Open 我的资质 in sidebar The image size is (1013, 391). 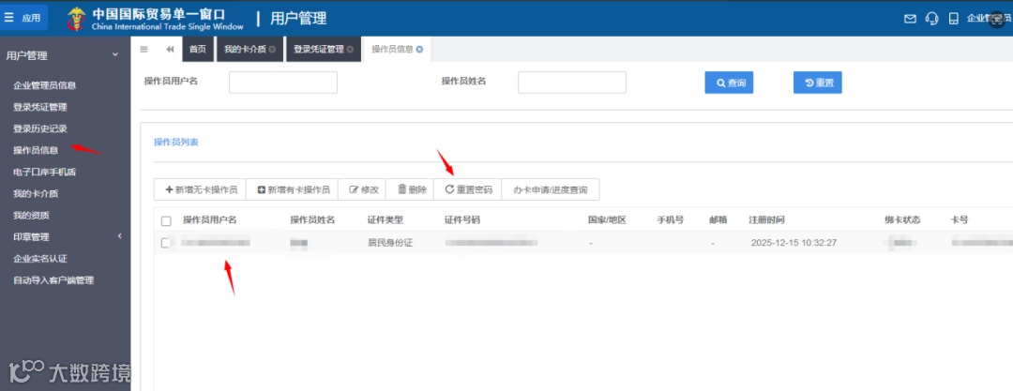[x=31, y=216]
